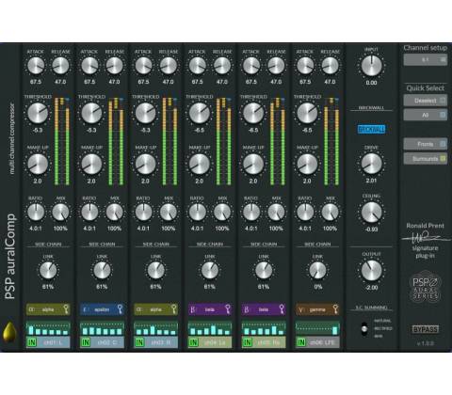Click the key icon on ch03 R alpha group

174,309
